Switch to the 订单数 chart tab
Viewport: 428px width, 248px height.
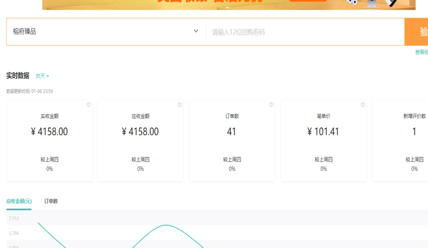click(x=51, y=201)
